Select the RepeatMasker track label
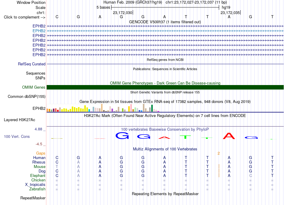This screenshot has width=284, height=205. [x=33, y=198]
